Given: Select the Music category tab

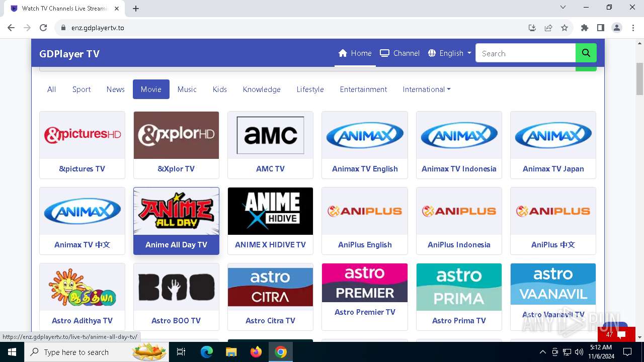Looking at the screenshot, I should coord(187,89).
